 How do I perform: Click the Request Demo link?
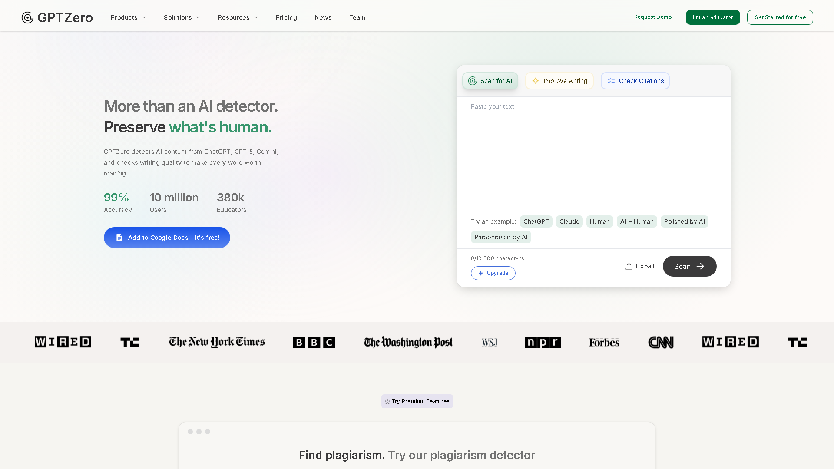652,17
